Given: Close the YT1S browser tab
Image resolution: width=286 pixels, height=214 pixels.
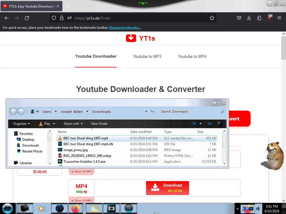Looking at the screenshot, I should 58,6.
